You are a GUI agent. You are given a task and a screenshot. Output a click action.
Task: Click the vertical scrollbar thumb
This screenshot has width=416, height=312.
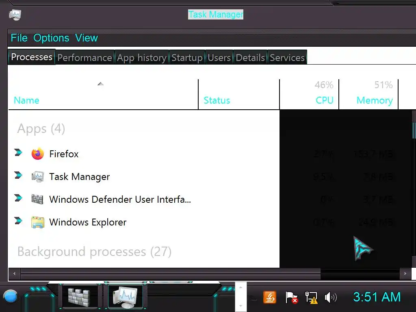coord(414,130)
